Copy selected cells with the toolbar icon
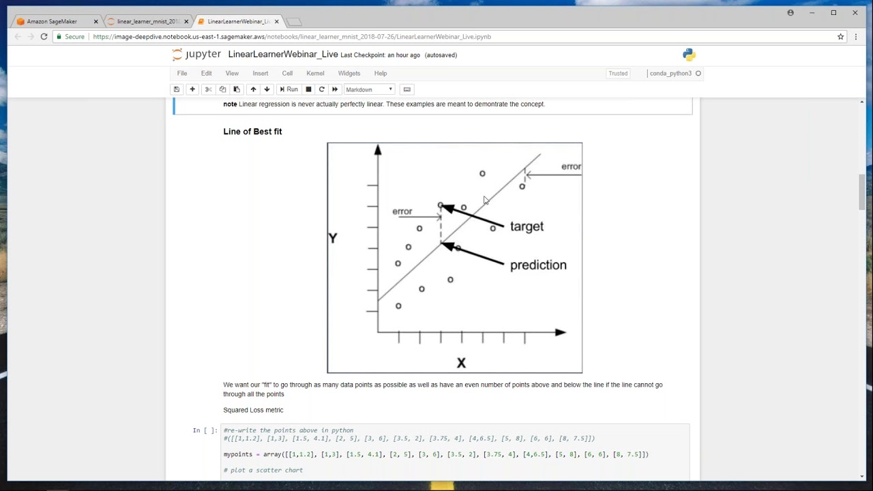Image resolution: width=873 pixels, height=491 pixels. 222,89
